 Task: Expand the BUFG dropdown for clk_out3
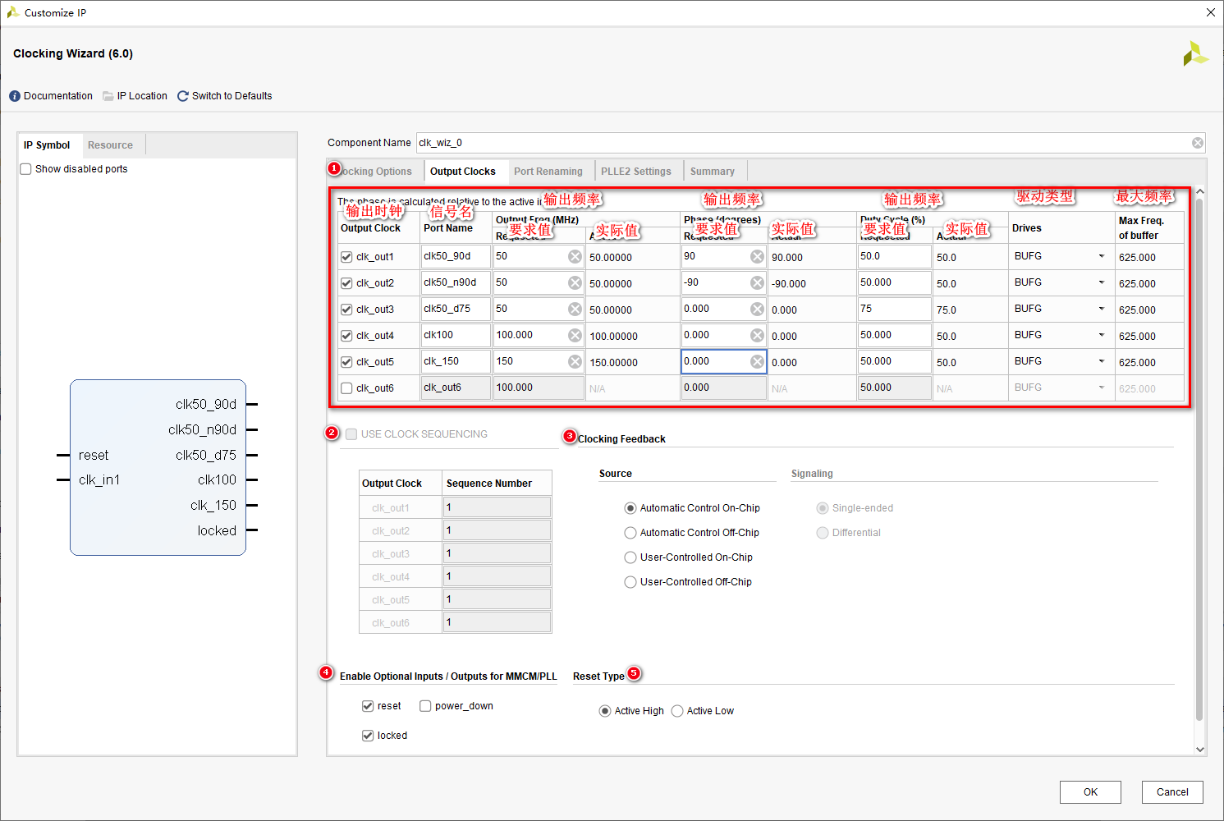tap(1101, 309)
